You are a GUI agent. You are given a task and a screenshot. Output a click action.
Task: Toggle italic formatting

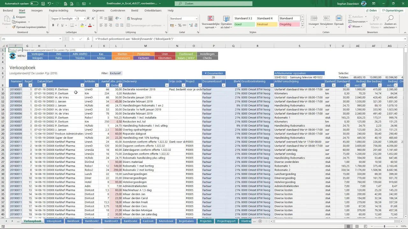[58, 25]
